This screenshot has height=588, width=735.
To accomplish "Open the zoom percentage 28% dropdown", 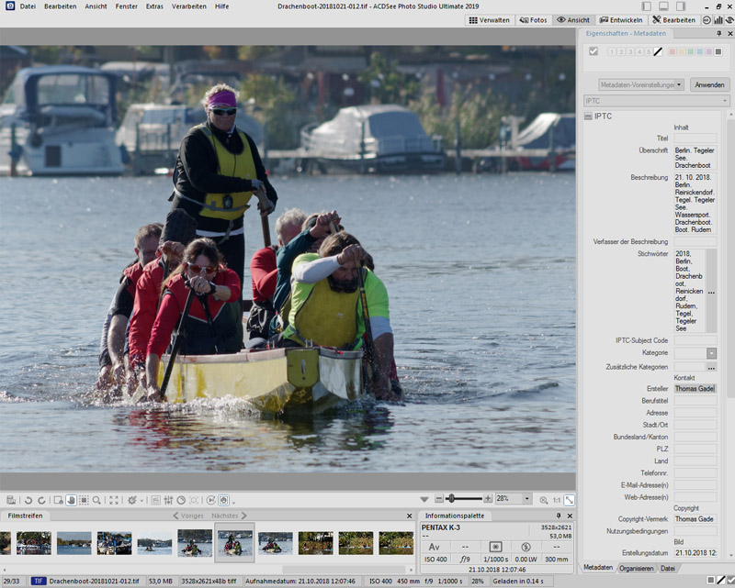I will [x=526, y=499].
